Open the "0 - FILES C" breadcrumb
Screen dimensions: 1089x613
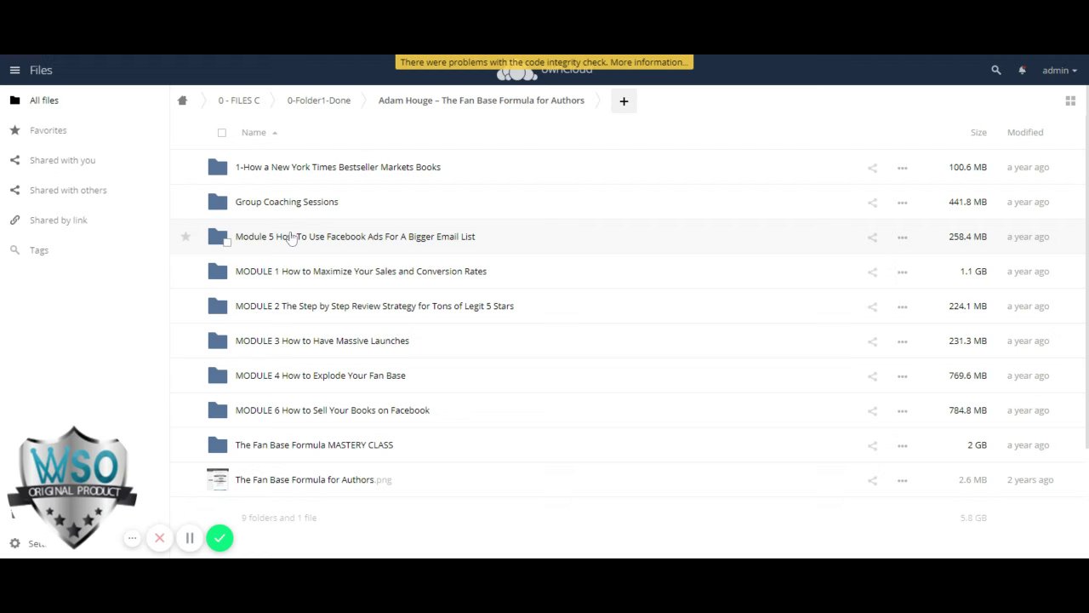coord(239,100)
